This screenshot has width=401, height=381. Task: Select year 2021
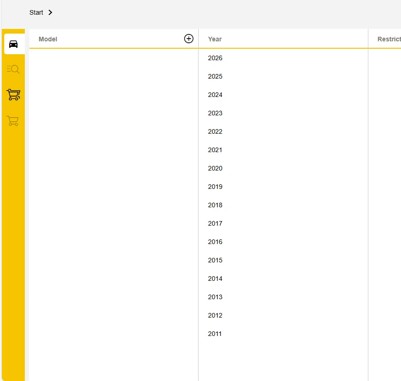[x=215, y=150]
